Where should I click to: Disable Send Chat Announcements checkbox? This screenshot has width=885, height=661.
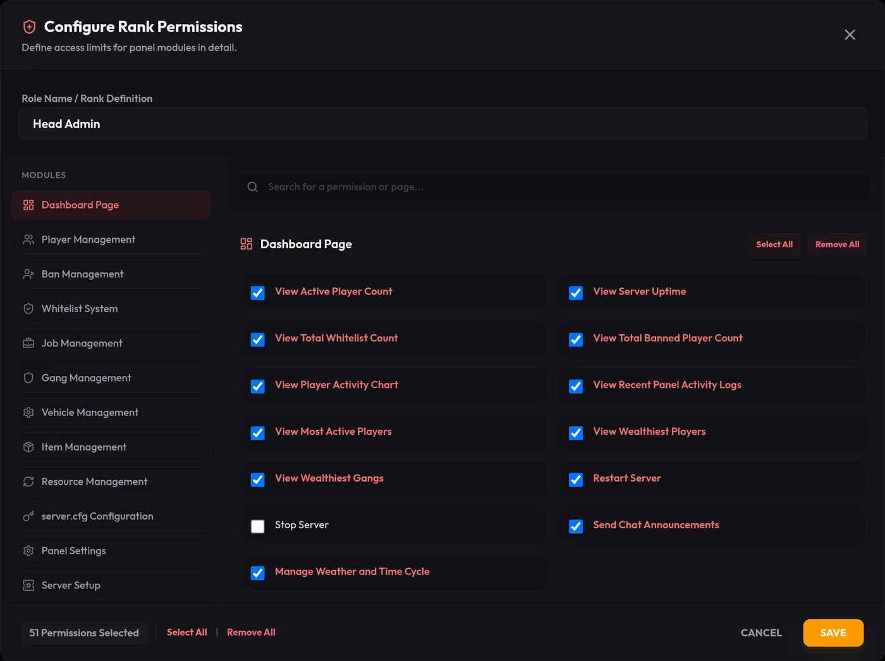click(x=576, y=526)
